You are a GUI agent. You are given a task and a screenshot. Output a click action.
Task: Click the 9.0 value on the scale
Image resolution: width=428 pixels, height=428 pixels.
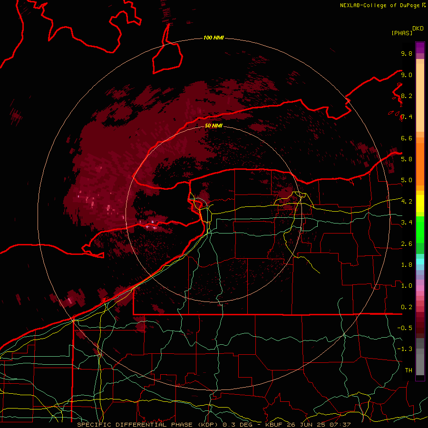click(x=407, y=75)
